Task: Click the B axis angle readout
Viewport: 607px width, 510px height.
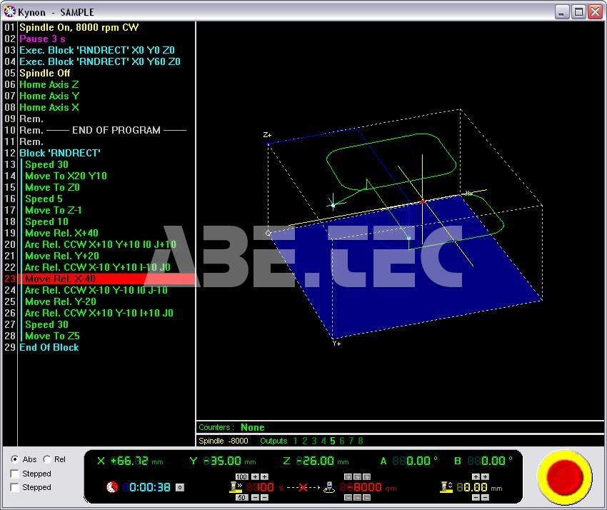Action: click(x=486, y=461)
